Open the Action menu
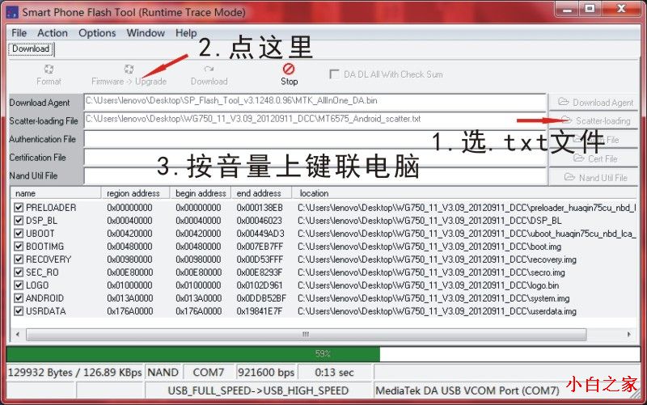 [x=53, y=33]
